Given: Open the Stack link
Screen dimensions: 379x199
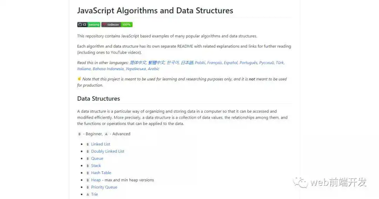Looking at the screenshot, I should coord(96,166).
